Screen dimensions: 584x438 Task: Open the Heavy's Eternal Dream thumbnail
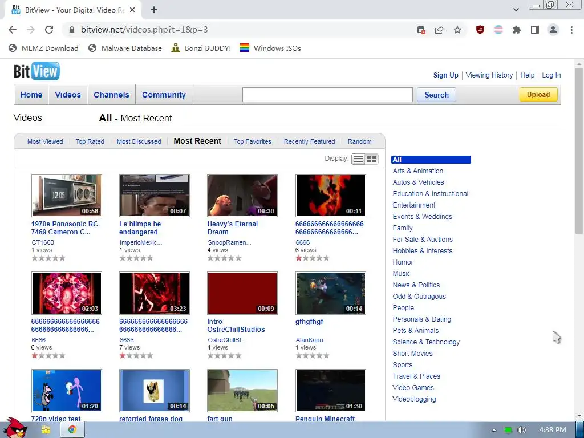click(x=242, y=196)
